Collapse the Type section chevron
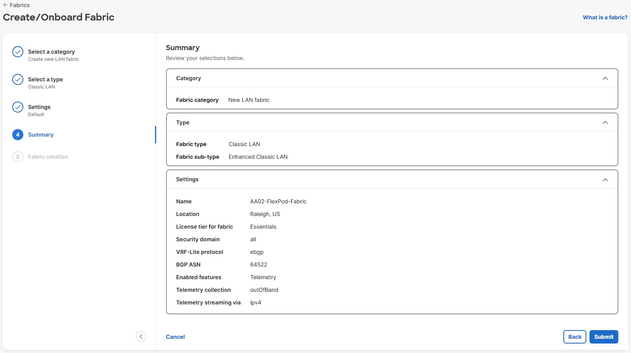This screenshot has width=631, height=353. (605, 122)
